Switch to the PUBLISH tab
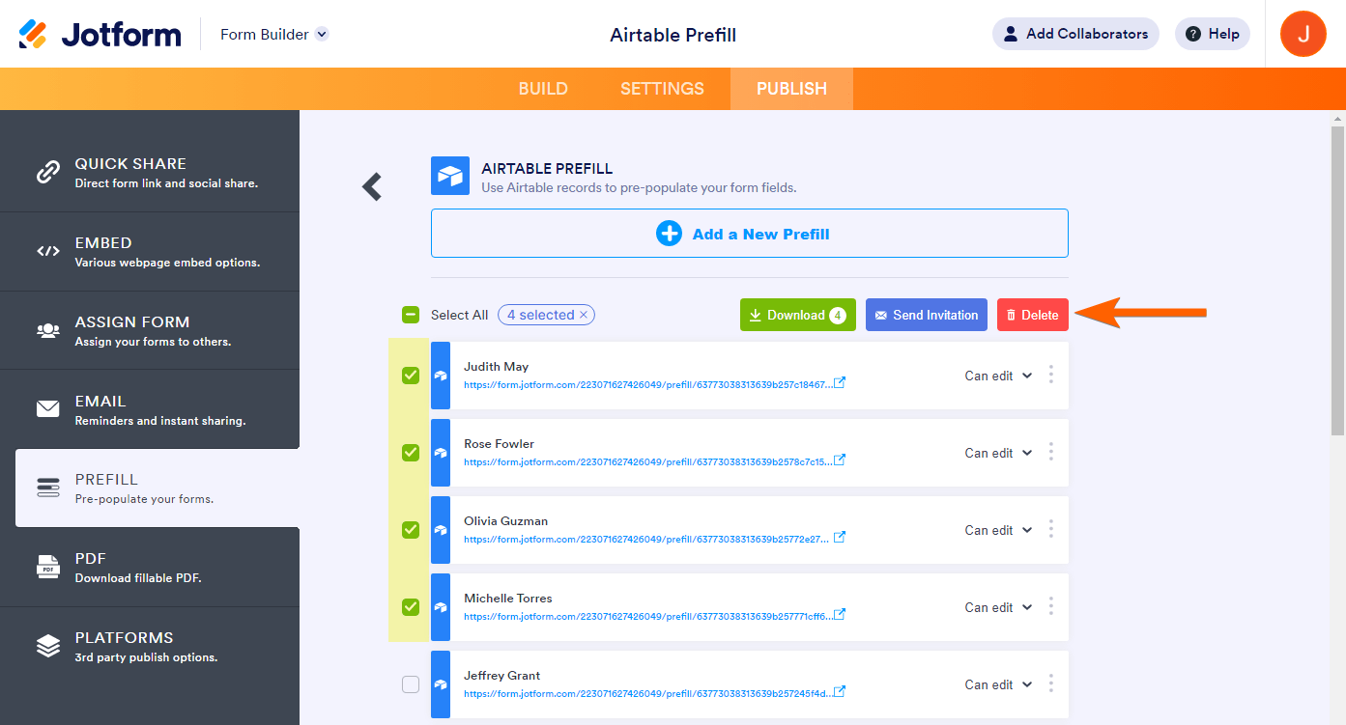This screenshot has width=1346, height=725. pyautogui.click(x=791, y=89)
